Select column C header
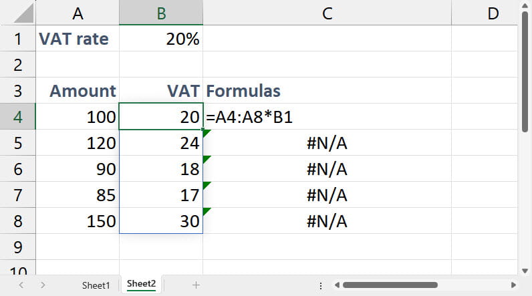Image resolution: width=532 pixels, height=296 pixels. [327, 13]
